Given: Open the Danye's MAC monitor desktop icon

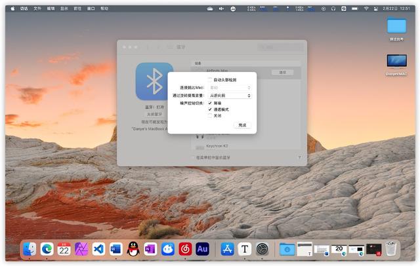Looking at the screenshot, I should point(396,62).
